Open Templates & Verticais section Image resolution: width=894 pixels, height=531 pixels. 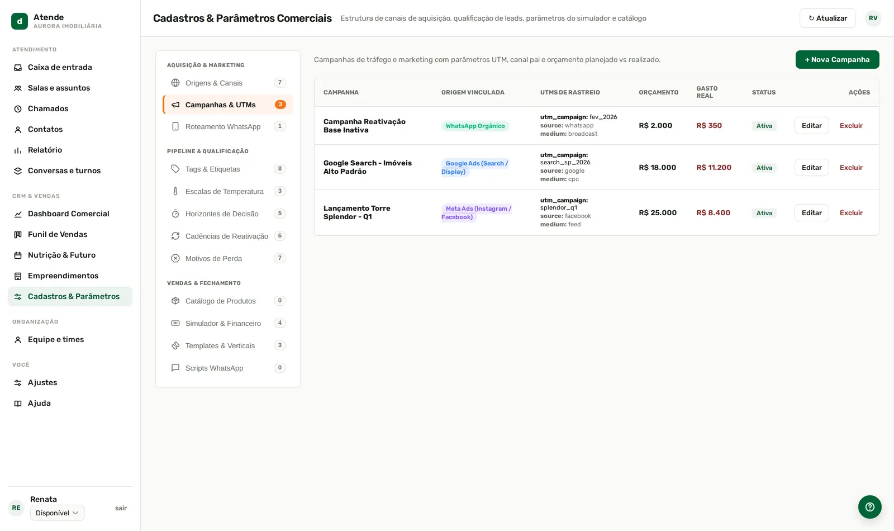pyautogui.click(x=228, y=345)
